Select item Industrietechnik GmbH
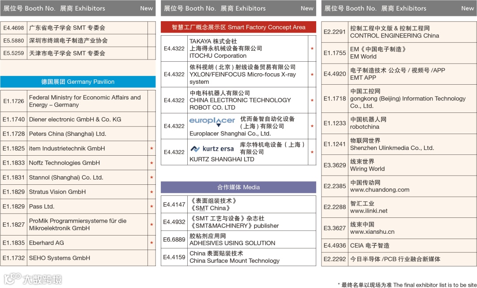477x288 pixels. coord(67,148)
